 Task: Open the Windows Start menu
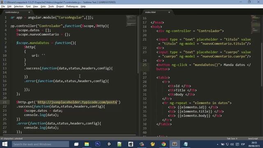(5, 144)
